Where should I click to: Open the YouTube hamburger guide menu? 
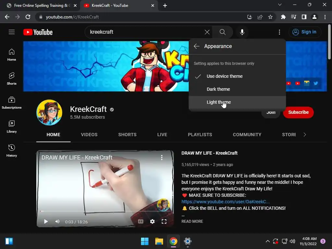point(12,32)
